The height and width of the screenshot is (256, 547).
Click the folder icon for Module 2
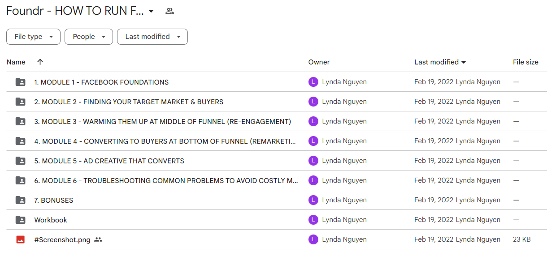(20, 102)
